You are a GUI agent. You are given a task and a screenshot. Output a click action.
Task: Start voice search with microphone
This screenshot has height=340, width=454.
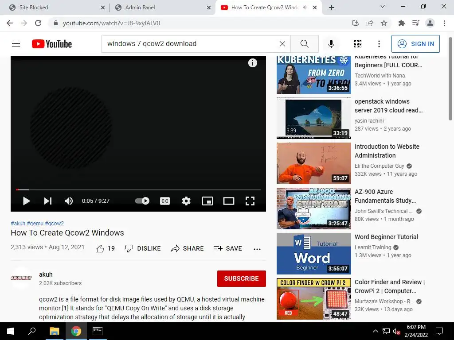331,44
